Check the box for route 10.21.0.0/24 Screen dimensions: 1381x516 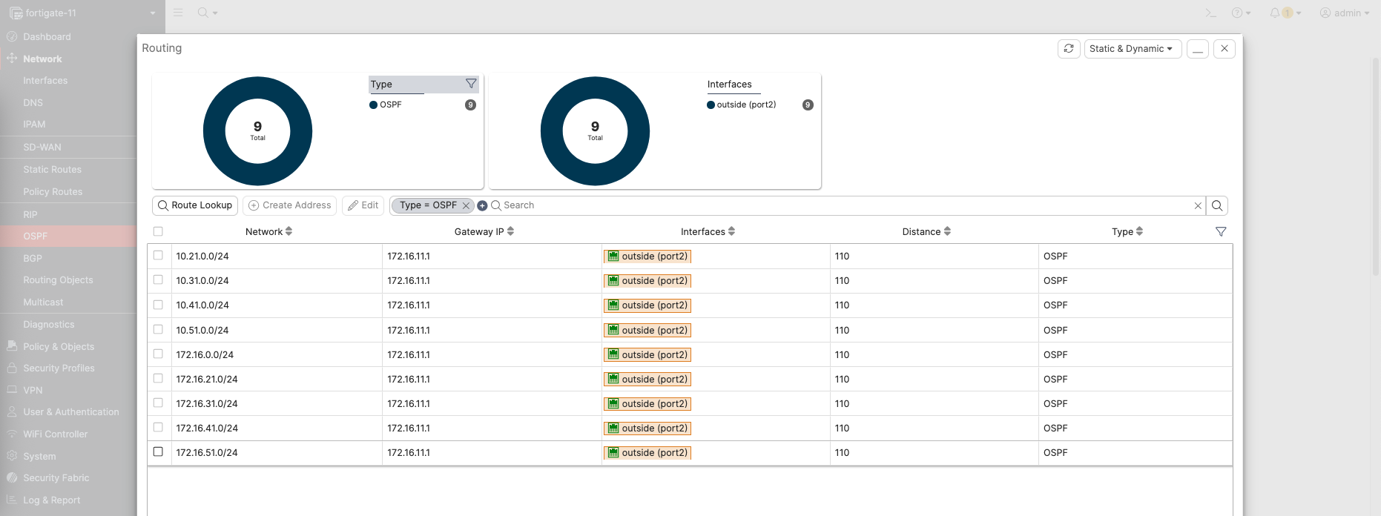pos(158,256)
